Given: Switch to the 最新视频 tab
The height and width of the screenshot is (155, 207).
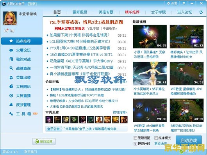Looking at the screenshot, I should click(x=80, y=12).
